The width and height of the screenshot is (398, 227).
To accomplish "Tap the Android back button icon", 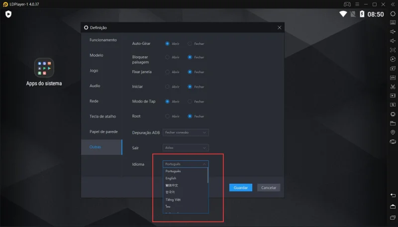I will coord(393,195).
